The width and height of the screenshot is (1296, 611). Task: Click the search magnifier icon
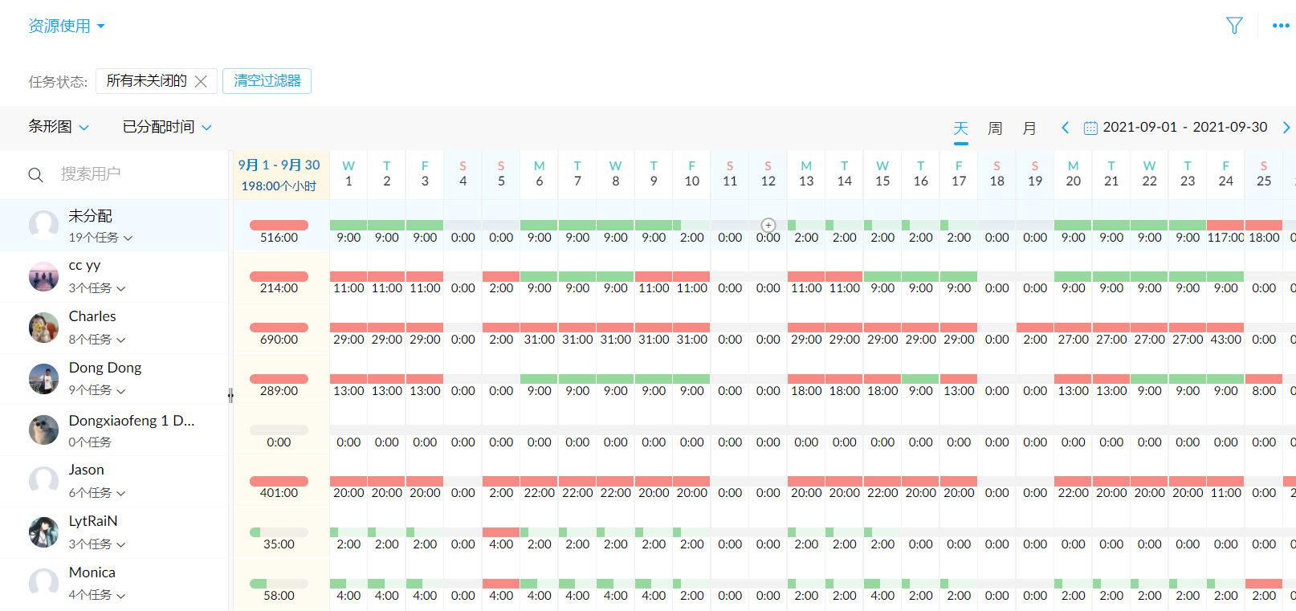coord(36,175)
